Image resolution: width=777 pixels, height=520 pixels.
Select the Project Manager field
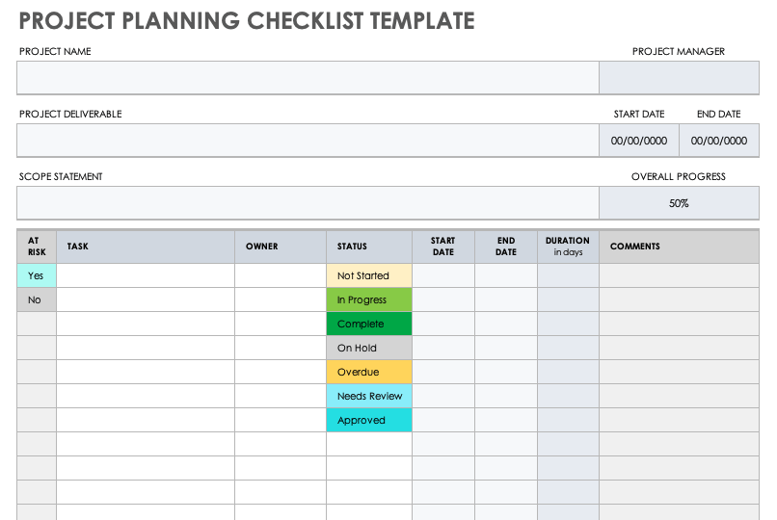[679, 78]
